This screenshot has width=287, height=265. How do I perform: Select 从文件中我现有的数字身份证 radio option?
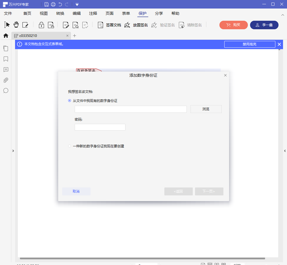point(69,101)
